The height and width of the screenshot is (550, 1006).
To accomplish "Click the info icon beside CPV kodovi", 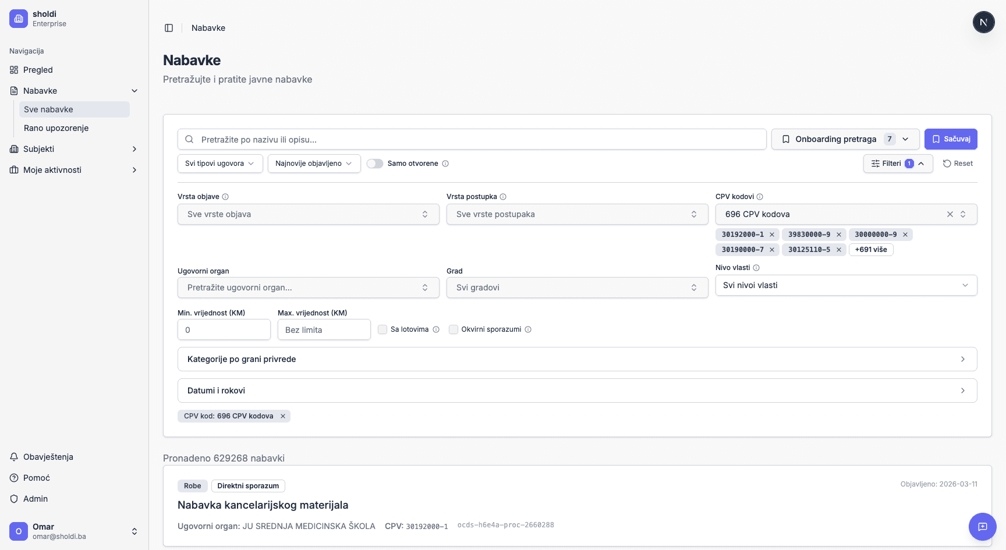I will [760, 197].
